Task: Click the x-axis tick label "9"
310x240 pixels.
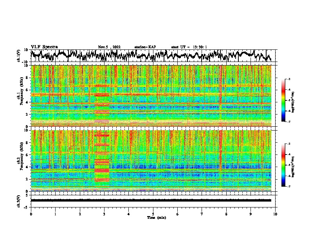Action: click(251, 214)
